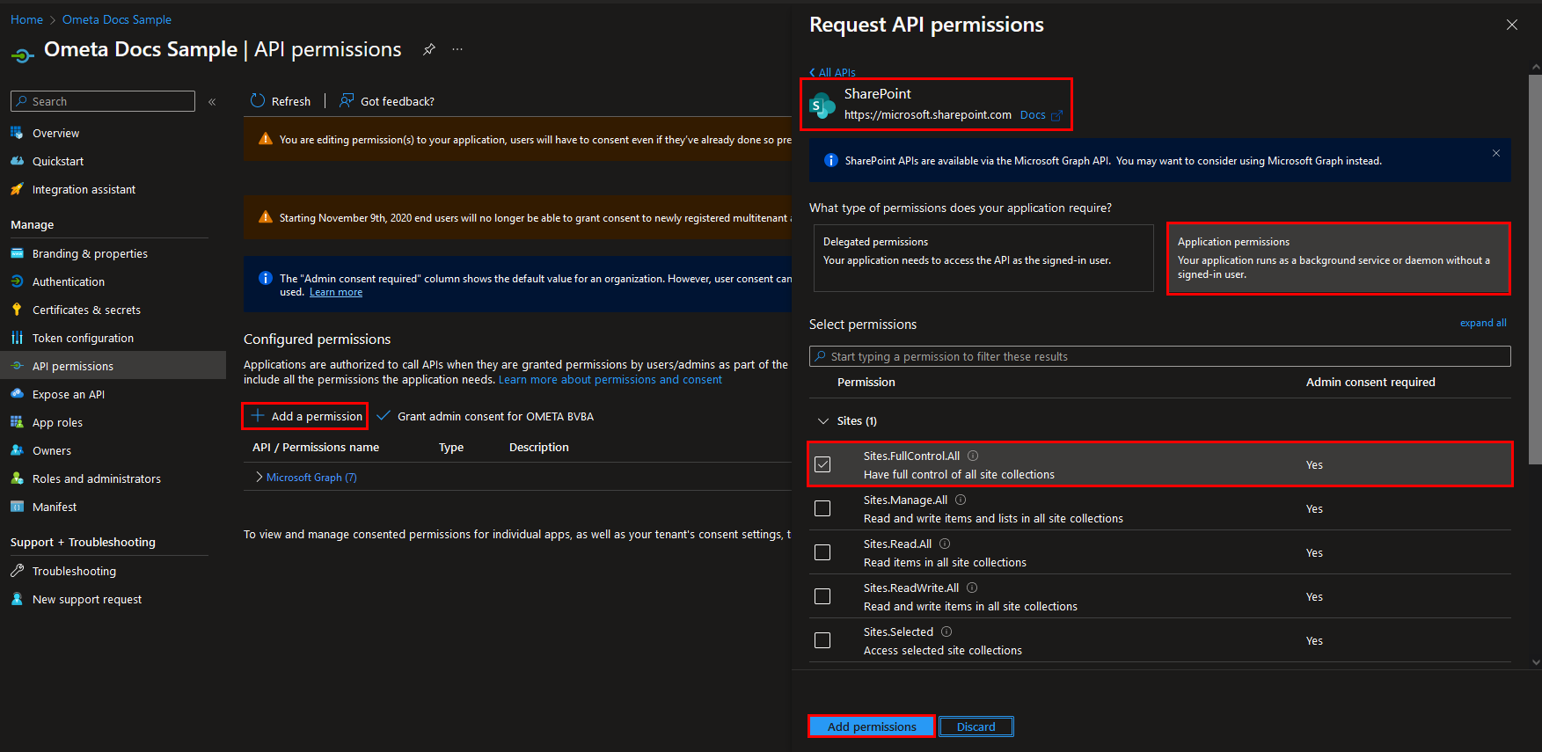This screenshot has height=752, width=1542.
Task: Click the Troubleshooting wrench icon
Action: (17, 571)
